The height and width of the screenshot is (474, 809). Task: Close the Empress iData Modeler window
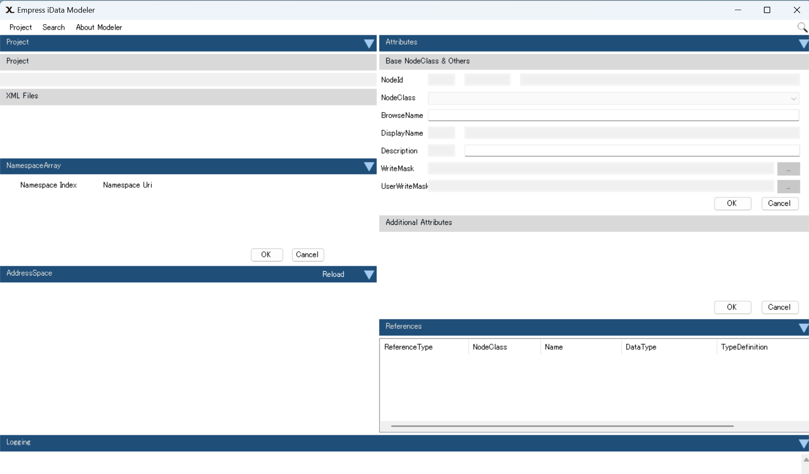click(x=796, y=10)
